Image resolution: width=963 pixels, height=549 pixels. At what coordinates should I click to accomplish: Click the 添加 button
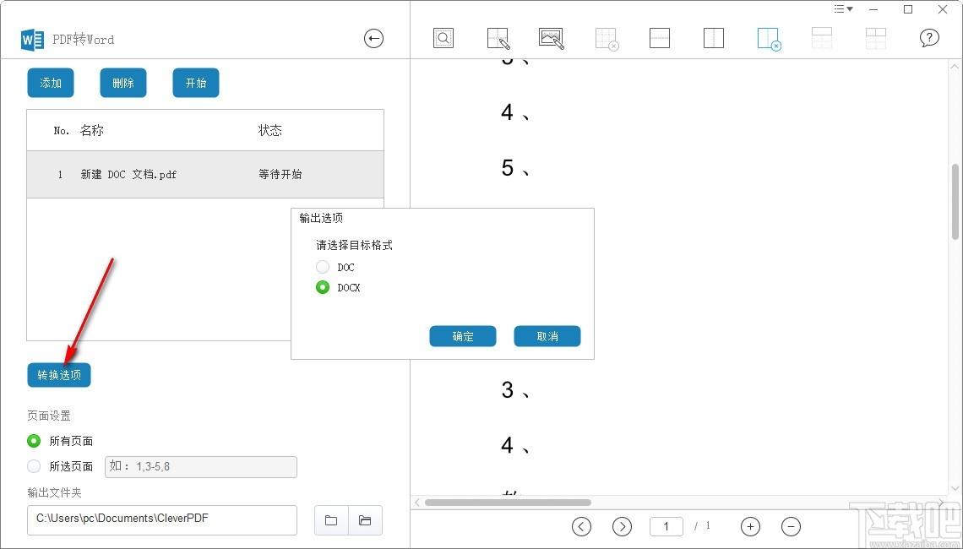point(51,83)
